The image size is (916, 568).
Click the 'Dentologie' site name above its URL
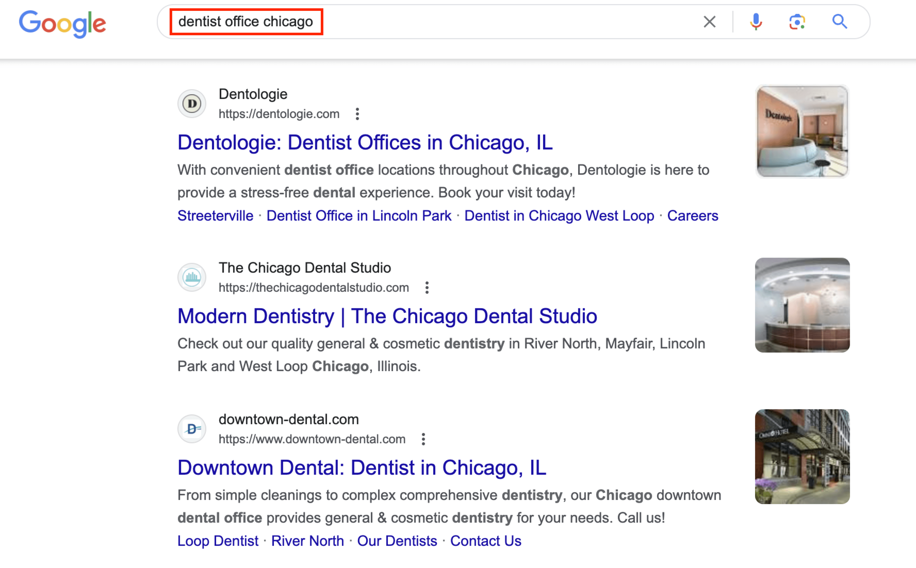tap(253, 94)
